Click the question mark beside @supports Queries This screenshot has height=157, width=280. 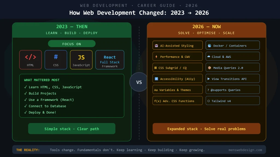pos(208,90)
